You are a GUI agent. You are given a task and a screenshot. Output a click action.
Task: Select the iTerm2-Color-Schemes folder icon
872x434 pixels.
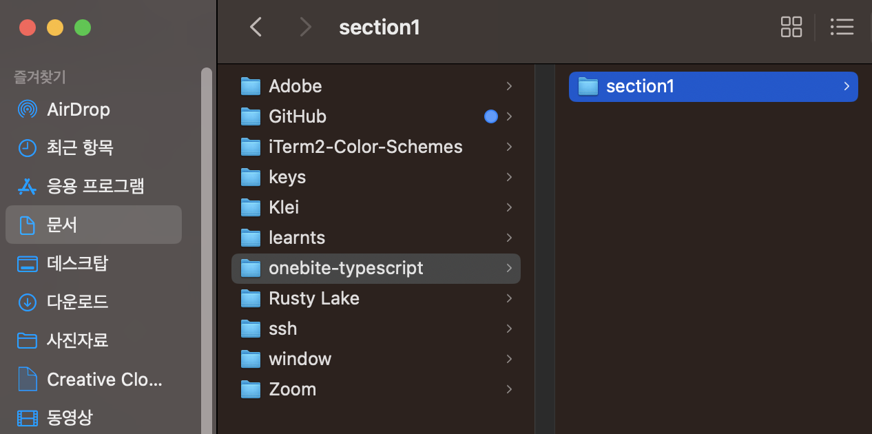point(250,147)
